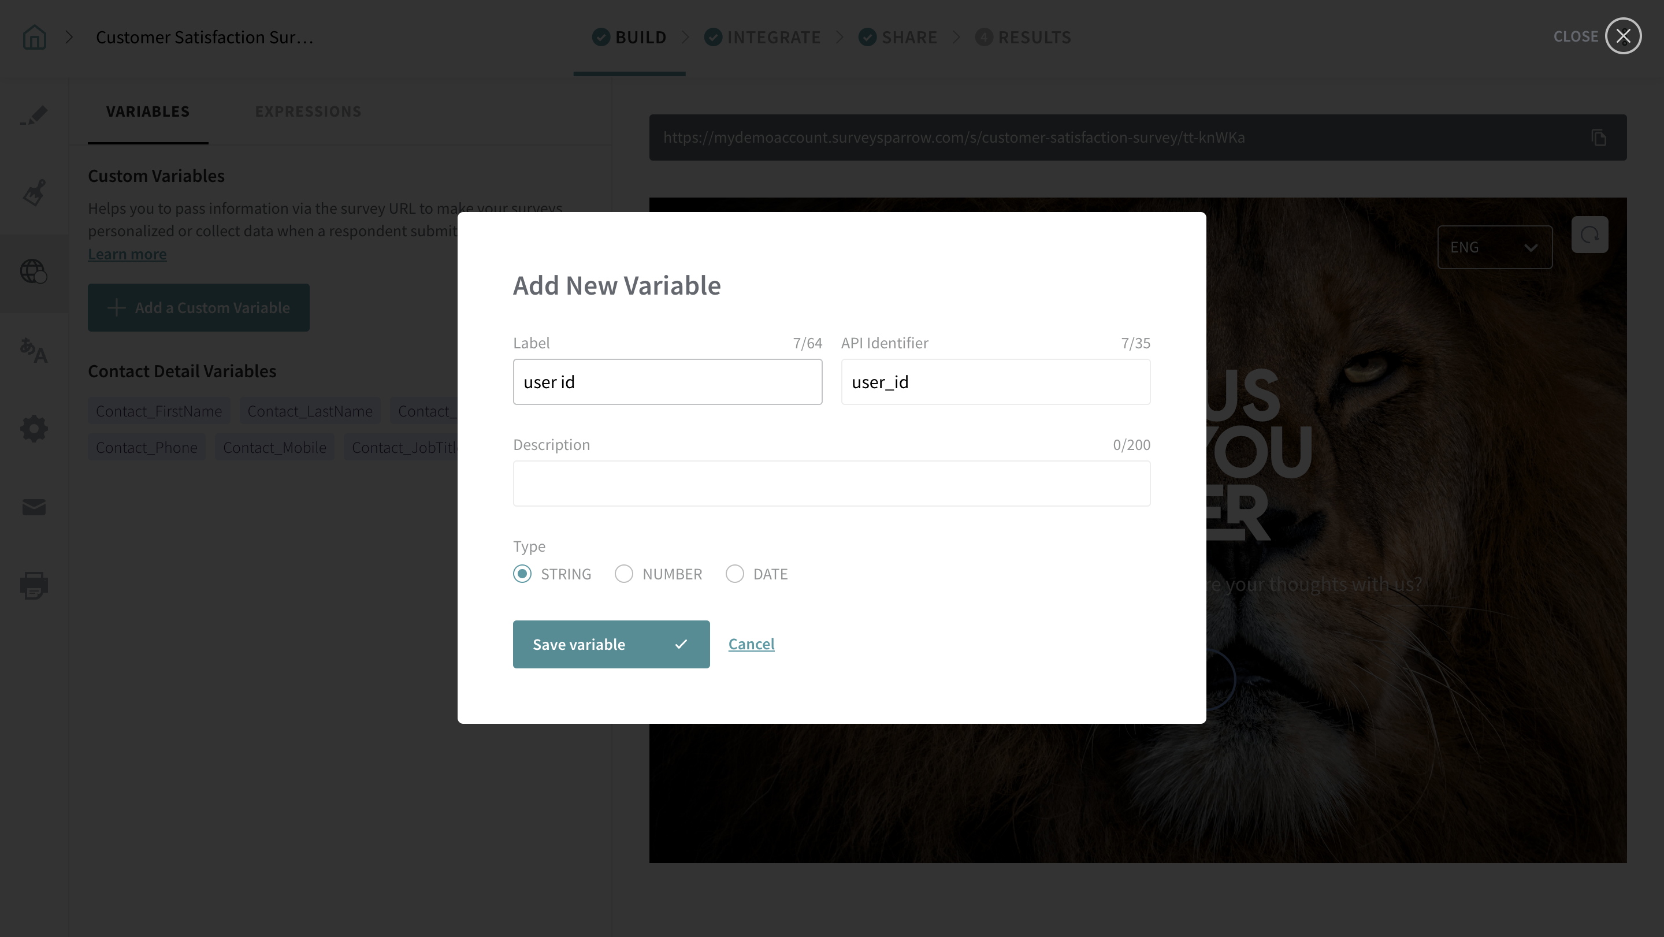Click the home icon in the breadcrumb

tap(34, 38)
